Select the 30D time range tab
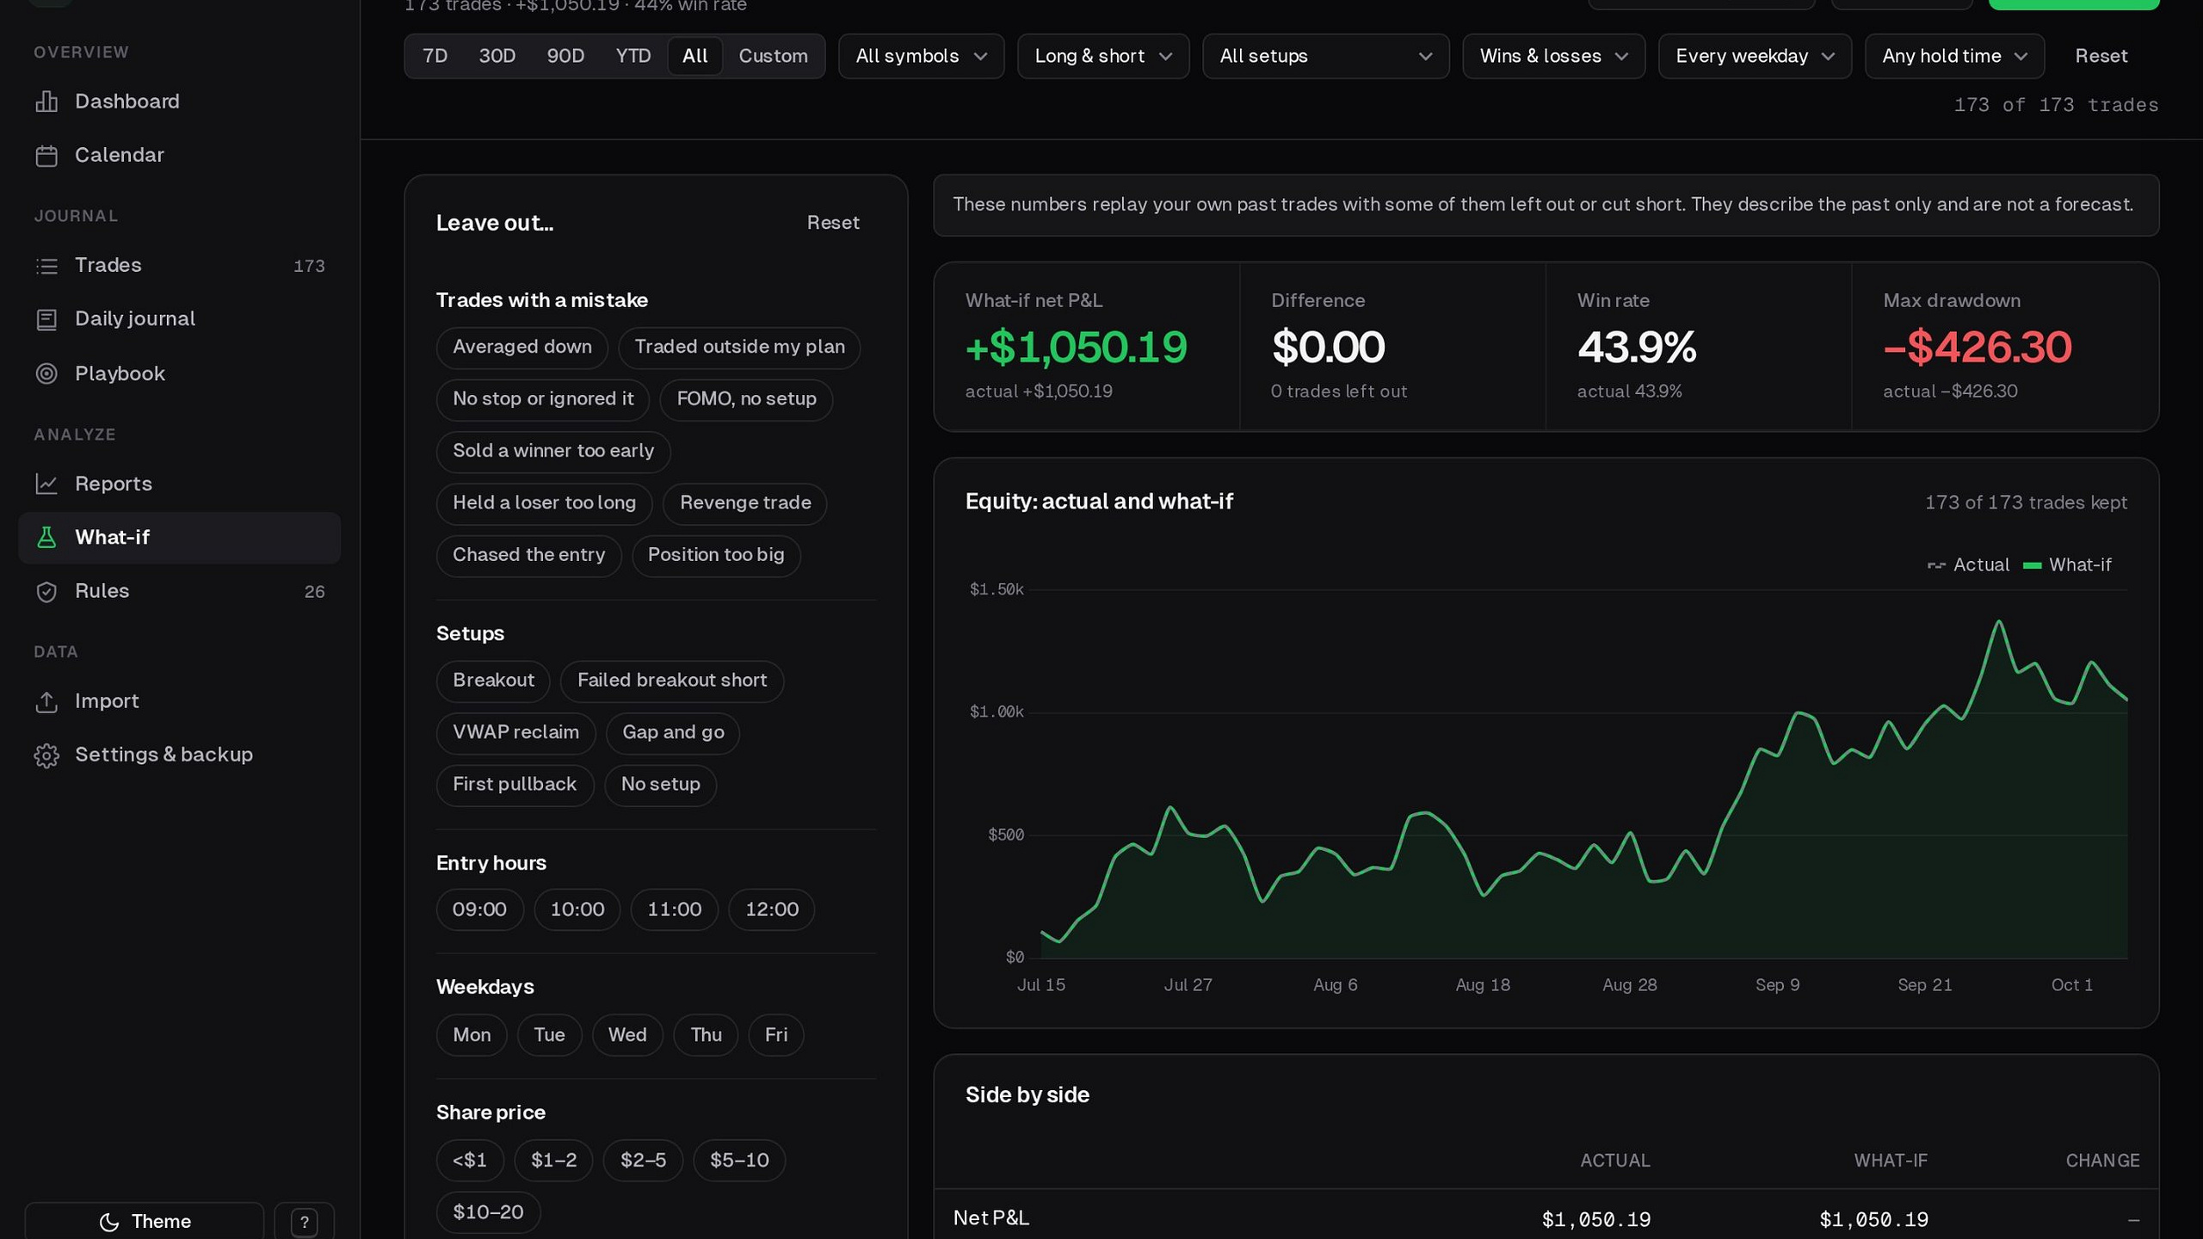This screenshot has height=1239, width=2203. pyautogui.click(x=497, y=57)
